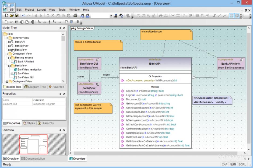Select the Interface lollipop tool icon

pos(12,22)
